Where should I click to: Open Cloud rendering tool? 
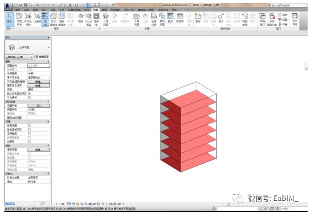[89, 19]
